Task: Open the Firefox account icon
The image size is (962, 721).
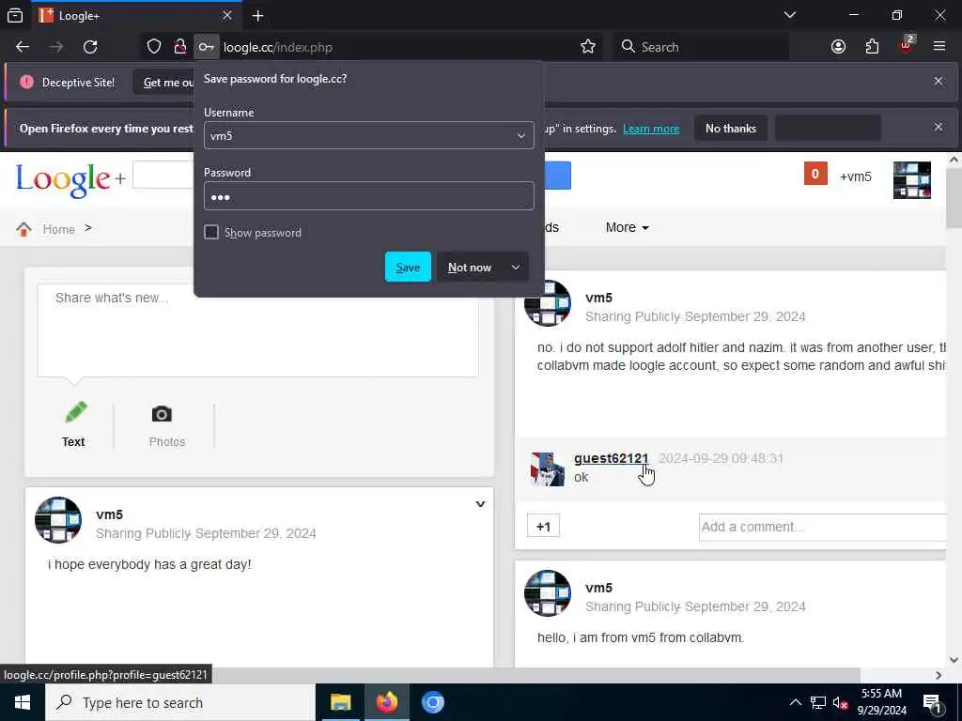Action: coord(838,47)
